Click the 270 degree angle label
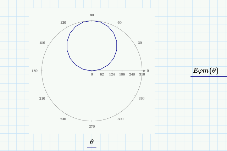 (92, 127)
